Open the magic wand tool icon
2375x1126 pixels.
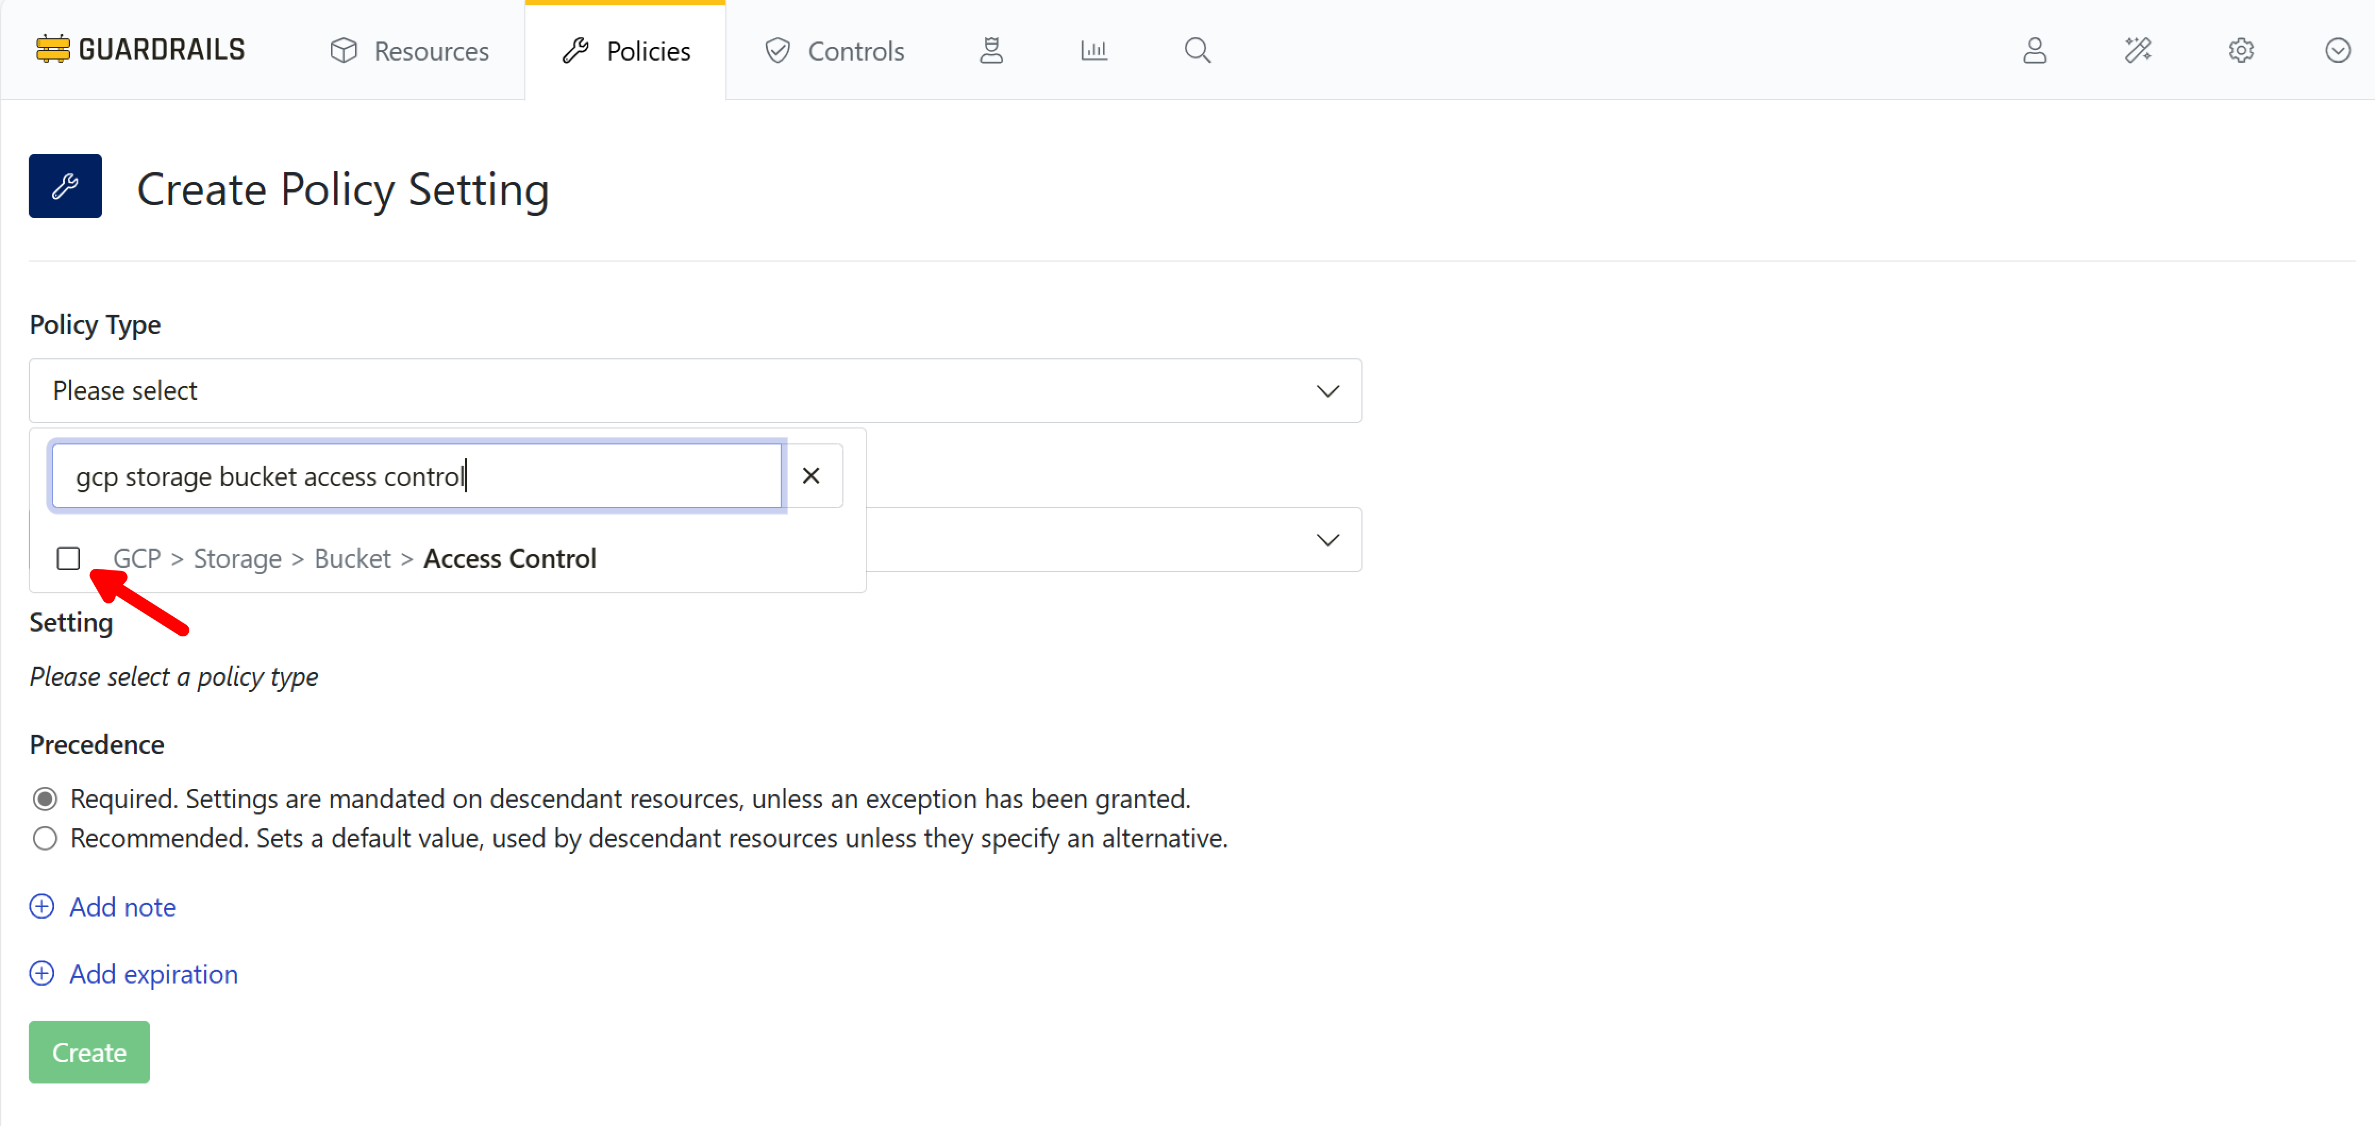pyautogui.click(x=2139, y=51)
